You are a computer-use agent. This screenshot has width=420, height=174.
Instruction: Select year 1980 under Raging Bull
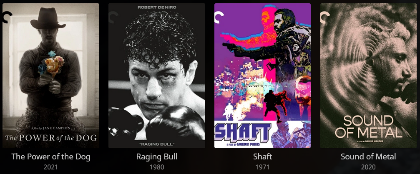pyautogui.click(x=157, y=167)
